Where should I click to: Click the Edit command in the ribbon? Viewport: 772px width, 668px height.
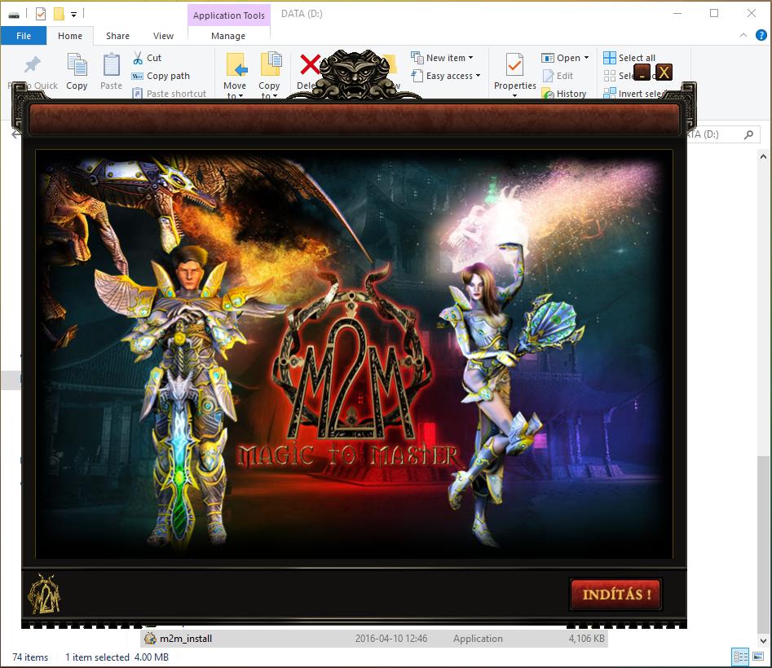click(558, 76)
